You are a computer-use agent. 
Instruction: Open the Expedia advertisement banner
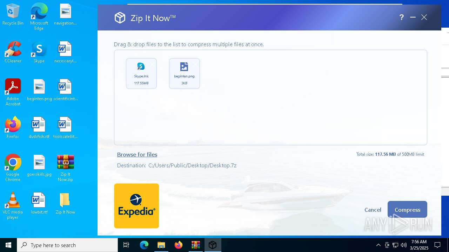pyautogui.click(x=136, y=206)
